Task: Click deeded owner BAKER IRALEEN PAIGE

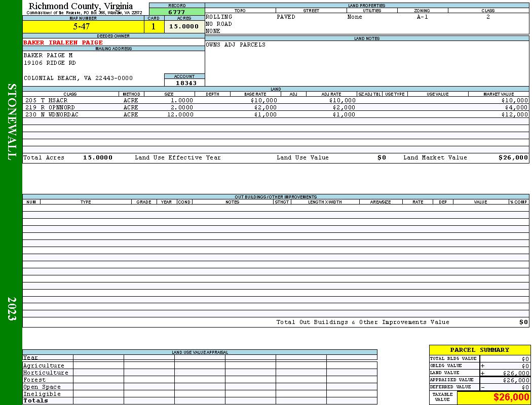Action: [63, 43]
